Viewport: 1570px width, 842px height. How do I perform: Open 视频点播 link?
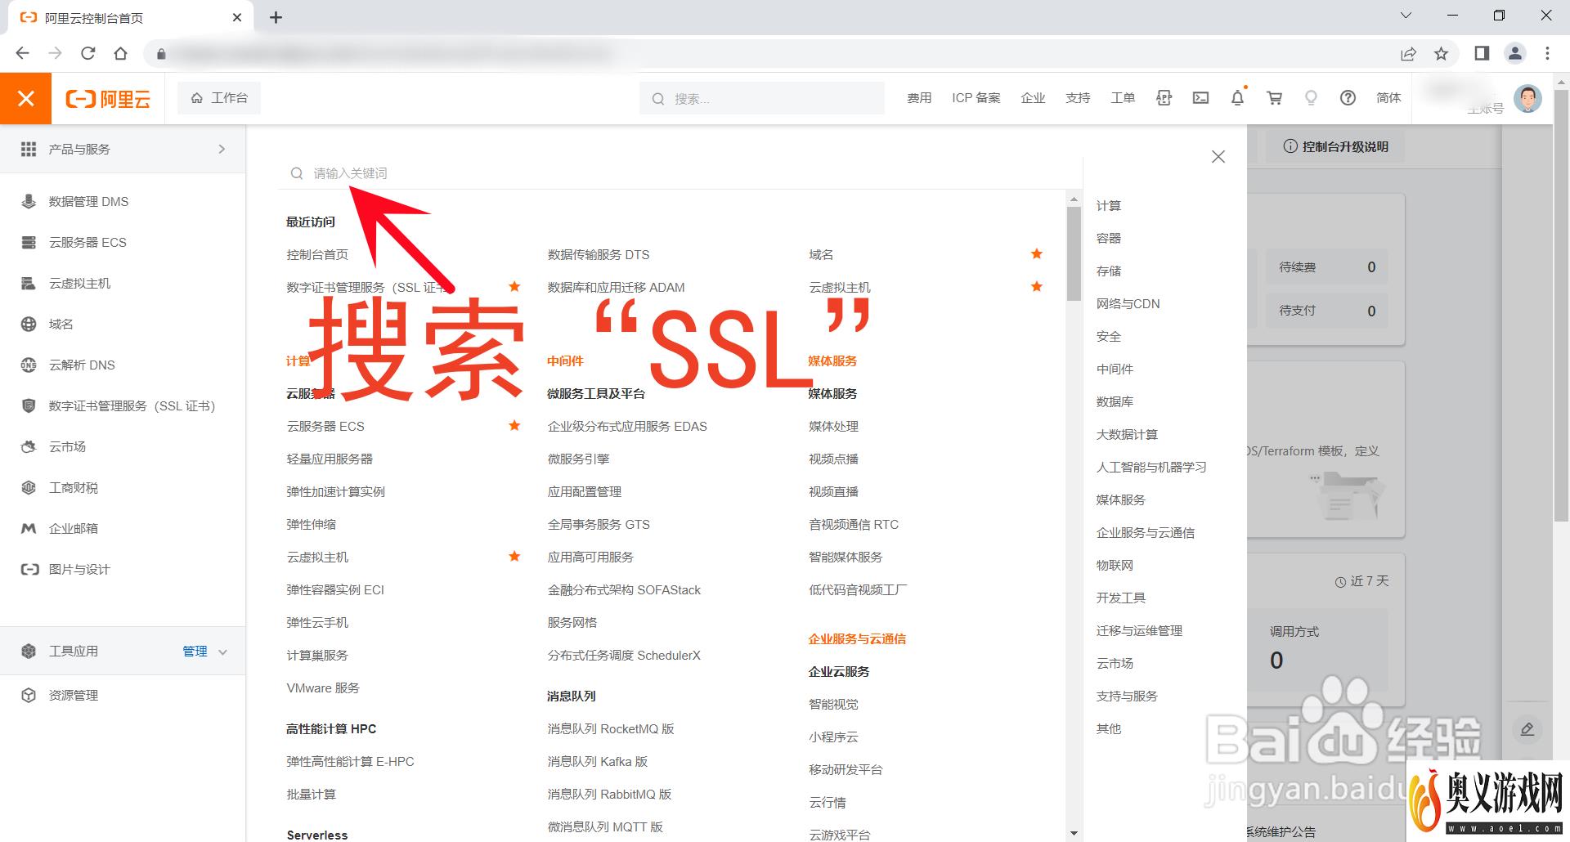pos(833,459)
